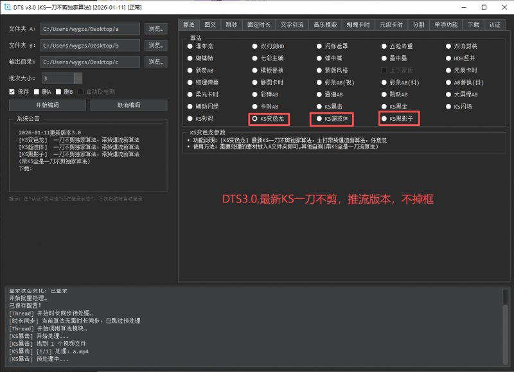Toggle the 保存 checkbox
This screenshot has width=514, height=372.
pyautogui.click(x=12, y=91)
